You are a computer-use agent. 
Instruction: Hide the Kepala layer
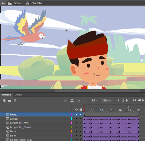[76, 119]
